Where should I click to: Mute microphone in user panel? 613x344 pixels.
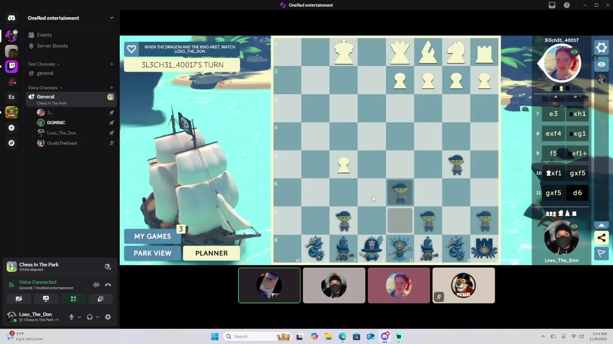tap(71, 317)
